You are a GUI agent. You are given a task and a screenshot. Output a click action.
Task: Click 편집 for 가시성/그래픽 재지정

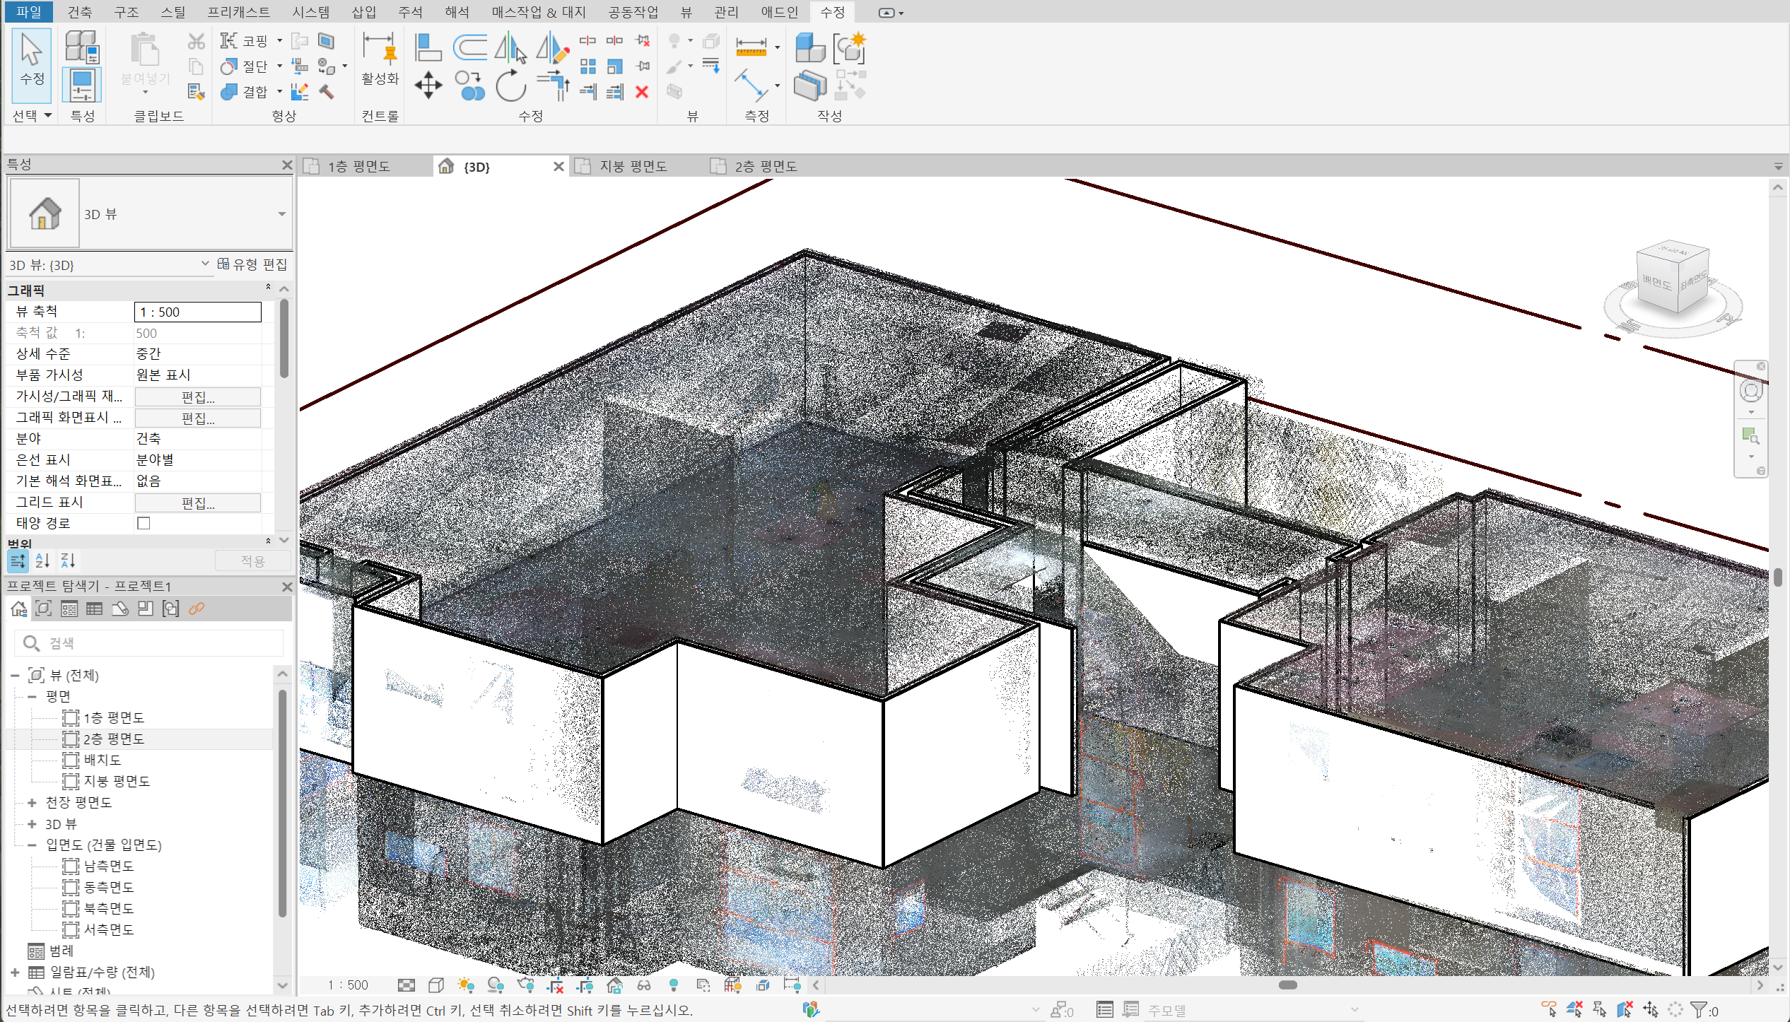198,397
